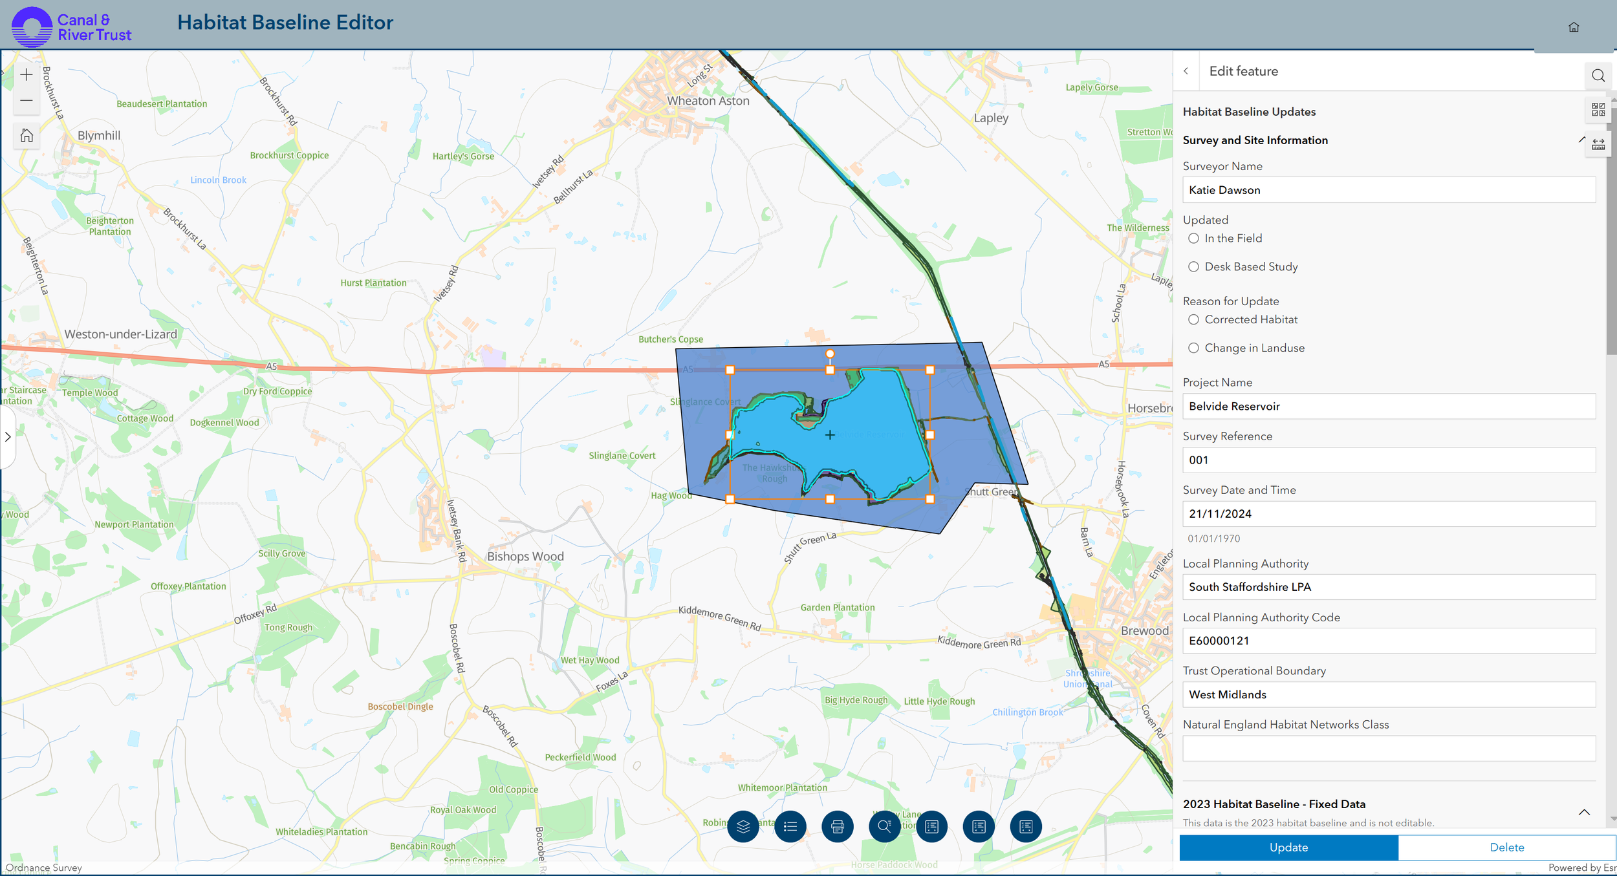
Task: Open the legend list widget
Action: coord(790,826)
